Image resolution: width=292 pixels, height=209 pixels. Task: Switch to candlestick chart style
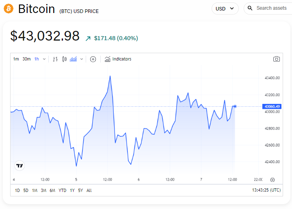(x=65, y=59)
